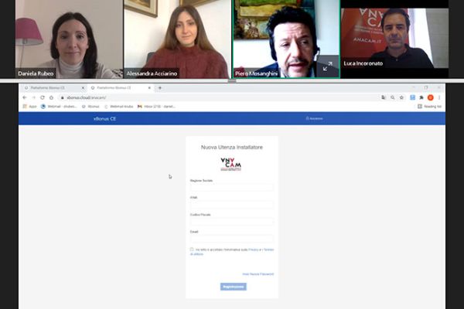Select Luca Incoronato's video tile
464x309 pixels.
pos(394,39)
